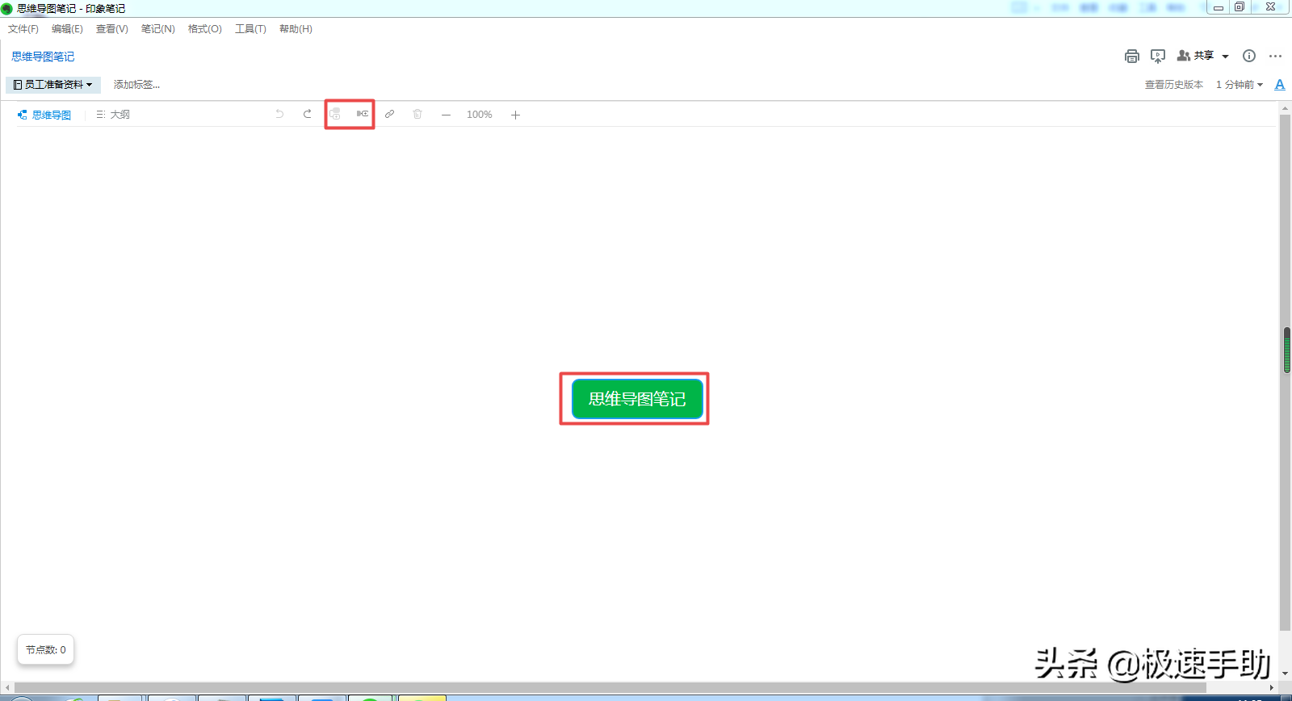
Task: Click the 共享 share button
Action: coord(1196,56)
